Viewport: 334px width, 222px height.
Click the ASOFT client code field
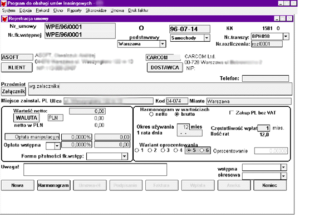[17, 57]
